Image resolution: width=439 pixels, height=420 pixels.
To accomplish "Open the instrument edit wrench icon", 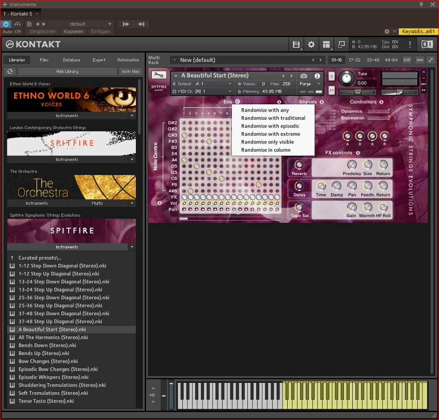I will [159, 75].
